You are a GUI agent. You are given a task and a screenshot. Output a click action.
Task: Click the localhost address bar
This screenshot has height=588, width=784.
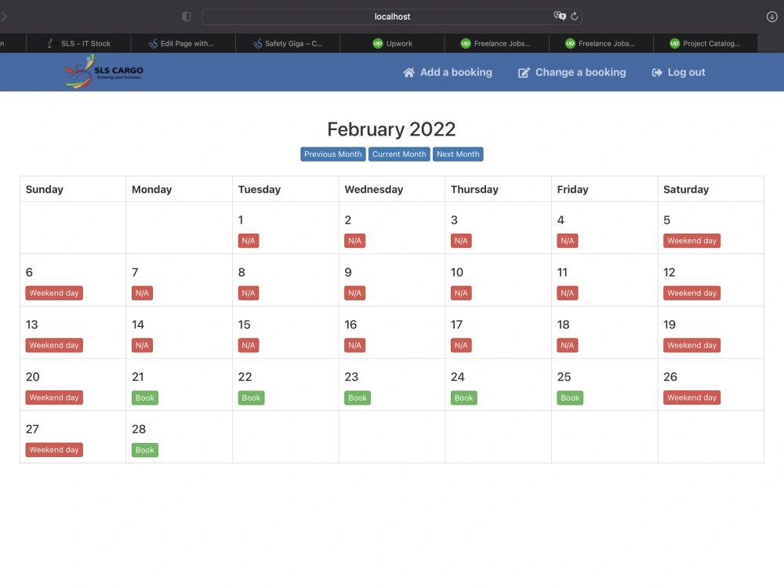tap(392, 16)
